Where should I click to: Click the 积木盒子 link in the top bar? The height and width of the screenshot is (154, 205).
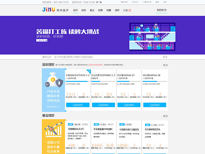[135, 2]
